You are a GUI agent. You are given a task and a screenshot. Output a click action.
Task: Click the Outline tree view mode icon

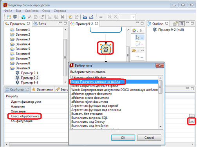(182, 24)
